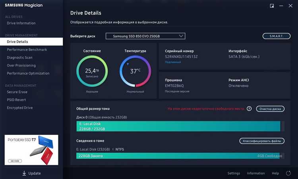Click the refresh icon in bottom bar
The height and width of the screenshot is (179, 298).
click(x=288, y=173)
